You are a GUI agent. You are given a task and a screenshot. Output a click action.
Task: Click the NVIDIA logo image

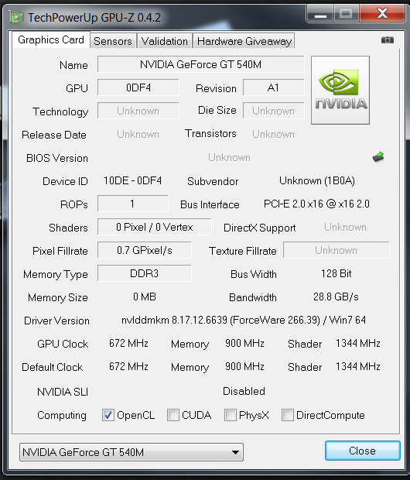click(x=340, y=90)
